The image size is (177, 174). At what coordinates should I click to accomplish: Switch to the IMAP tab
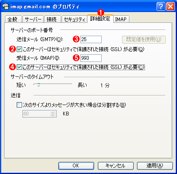[121, 19]
